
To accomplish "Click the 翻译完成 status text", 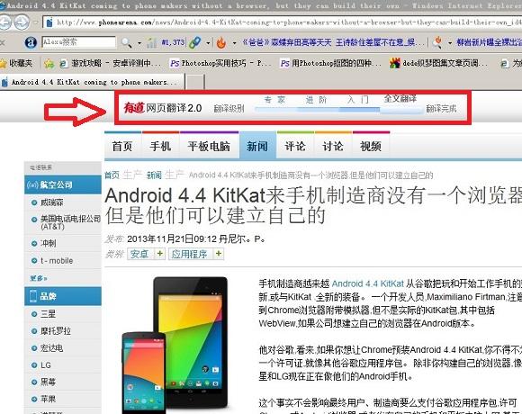I will [441, 109].
